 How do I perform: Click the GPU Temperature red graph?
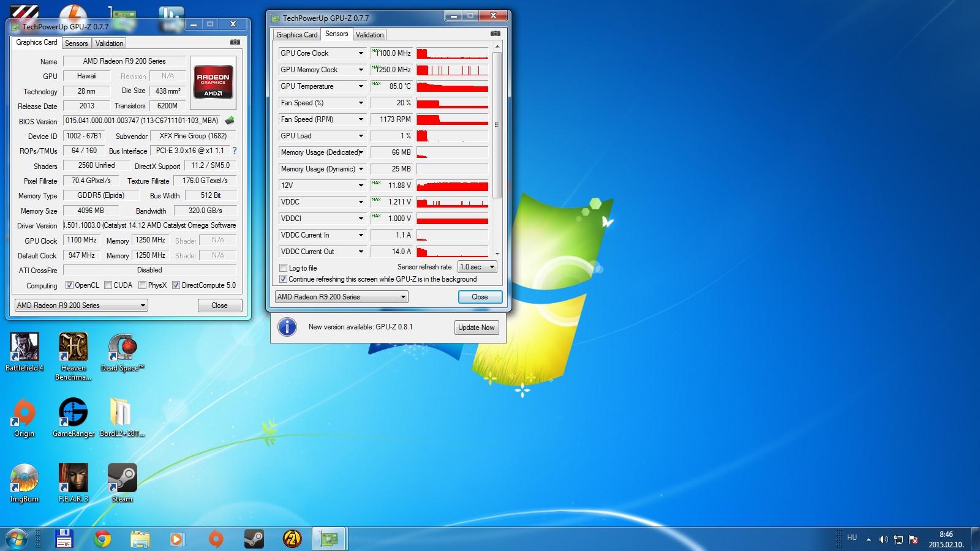pos(453,86)
